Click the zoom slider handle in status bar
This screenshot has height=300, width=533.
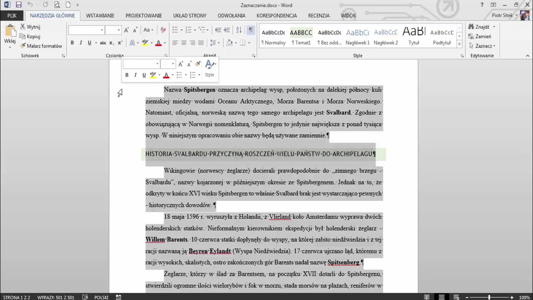pos(489,297)
